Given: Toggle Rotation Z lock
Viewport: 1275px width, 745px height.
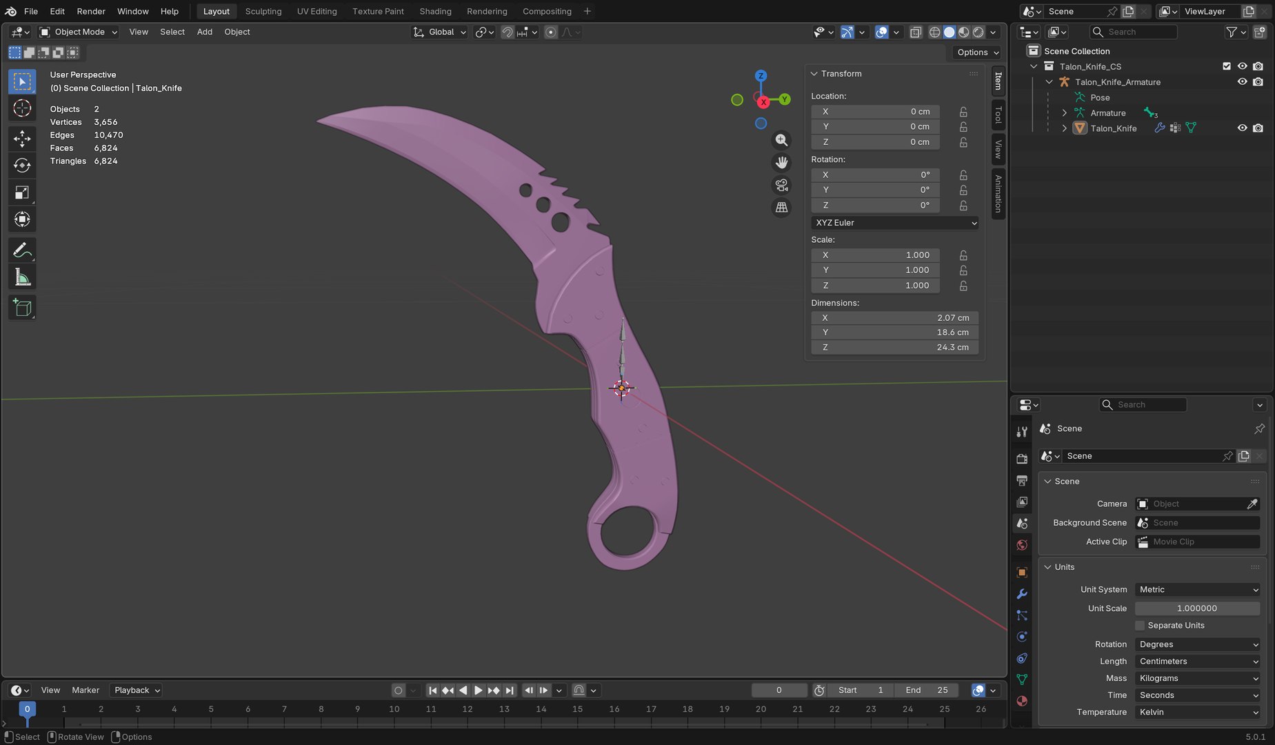Looking at the screenshot, I should [963, 206].
